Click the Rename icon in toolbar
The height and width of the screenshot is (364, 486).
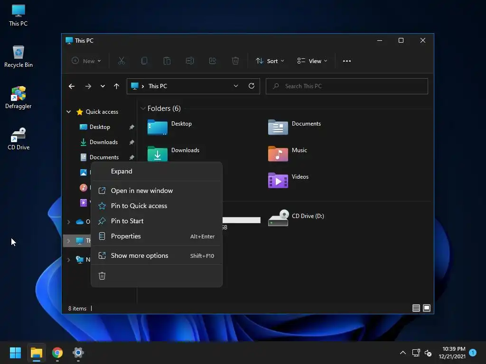190,61
